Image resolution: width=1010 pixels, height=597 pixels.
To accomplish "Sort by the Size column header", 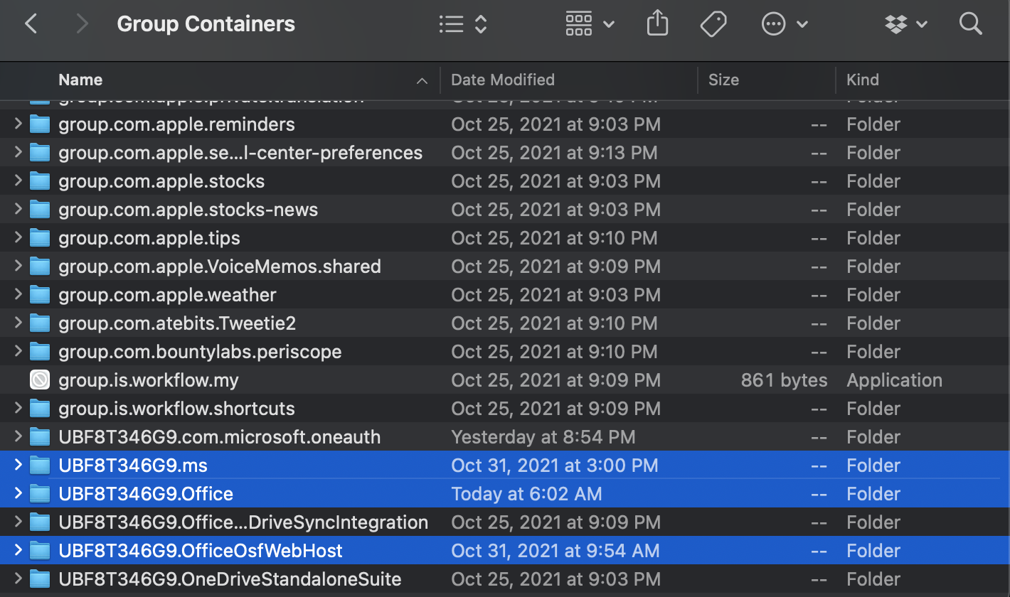I will [723, 80].
